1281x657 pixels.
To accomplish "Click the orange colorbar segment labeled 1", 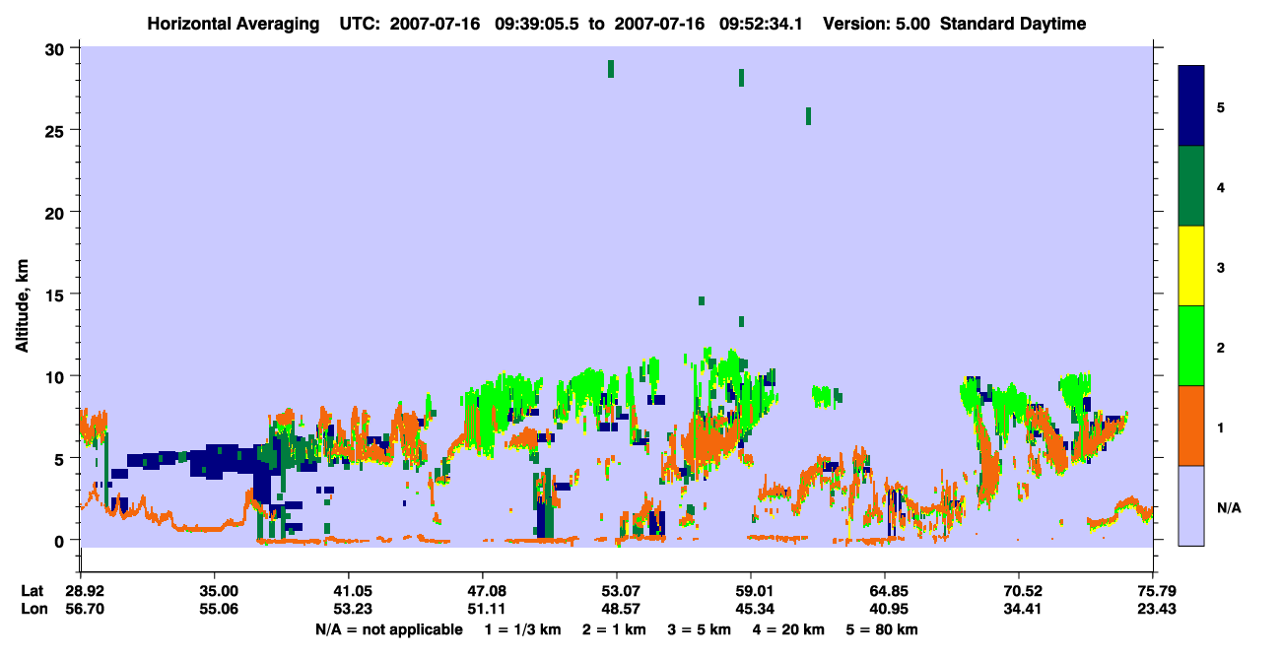I will (x=1191, y=426).
